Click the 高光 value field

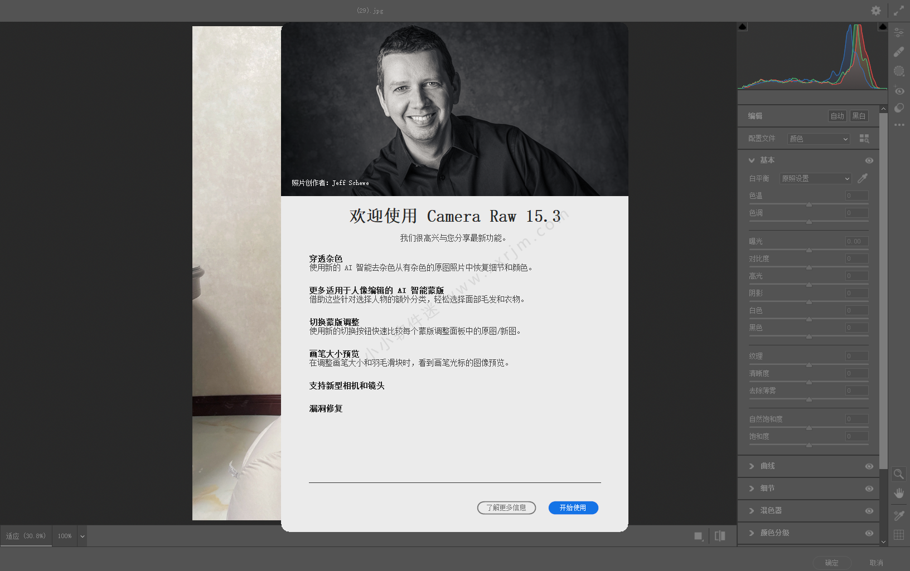[856, 276]
